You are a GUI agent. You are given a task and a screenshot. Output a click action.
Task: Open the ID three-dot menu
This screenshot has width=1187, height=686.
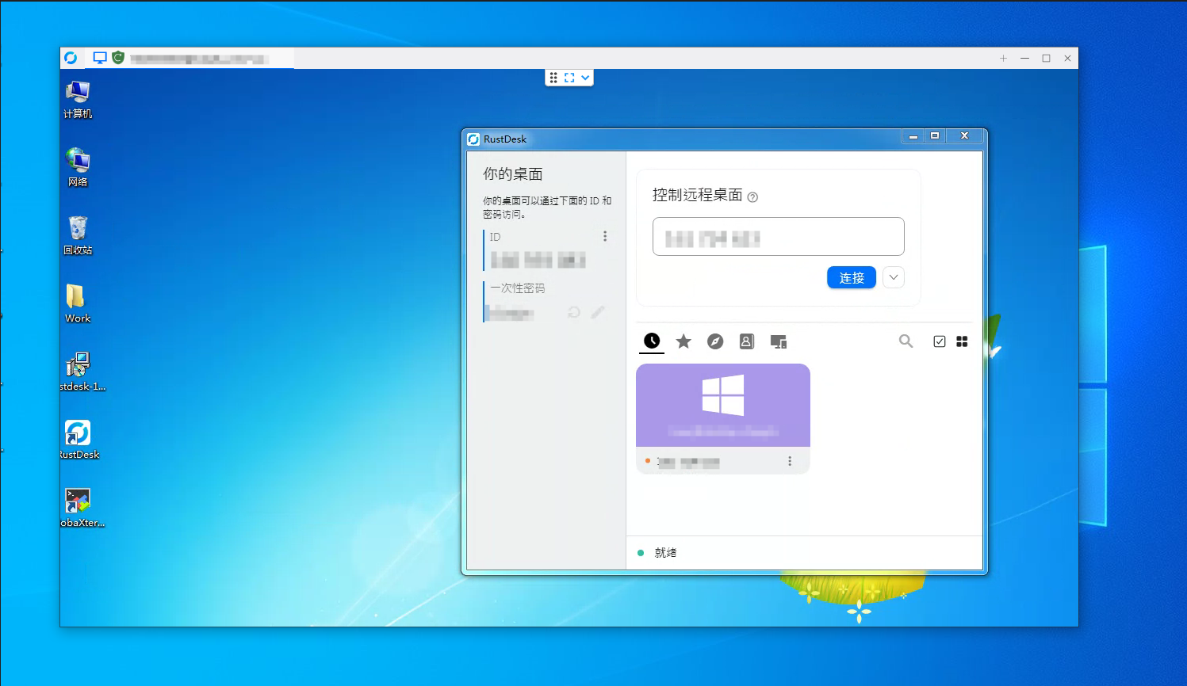pyautogui.click(x=605, y=236)
